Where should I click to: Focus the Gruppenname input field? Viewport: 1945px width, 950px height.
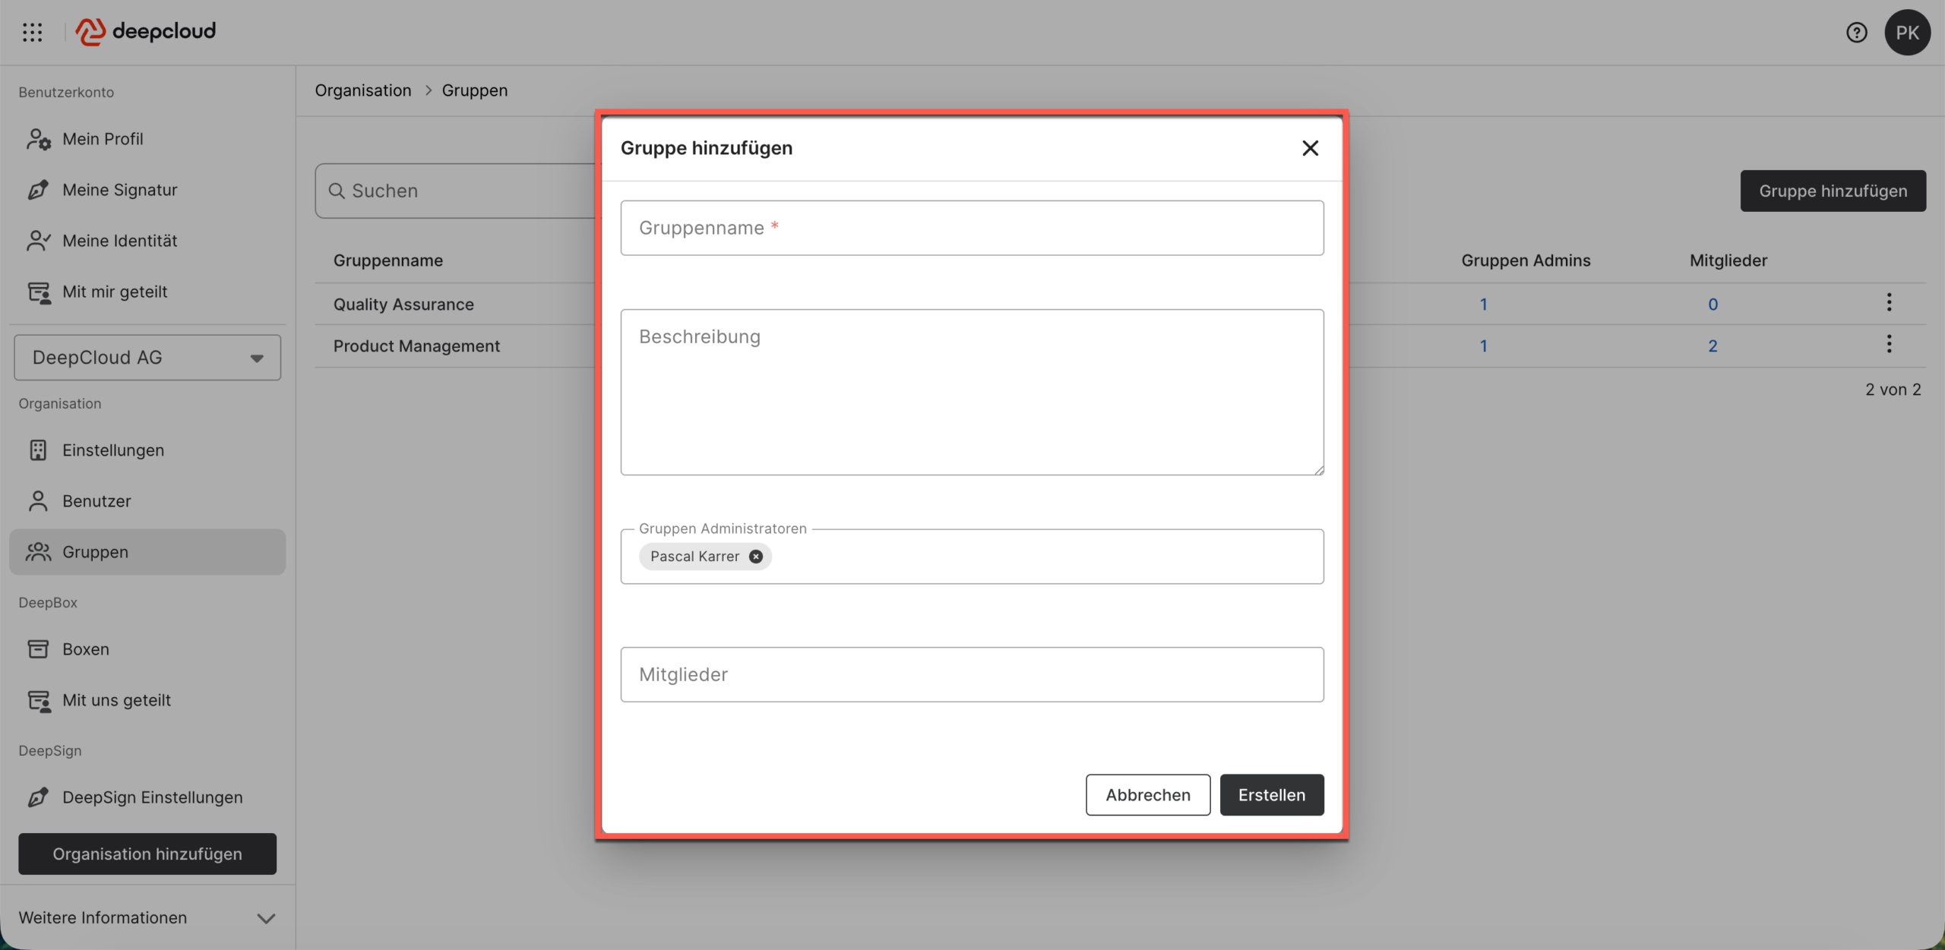[972, 228]
